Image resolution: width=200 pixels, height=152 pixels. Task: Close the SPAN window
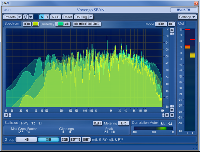196,3
